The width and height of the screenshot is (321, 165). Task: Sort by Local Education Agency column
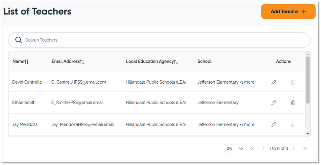(152, 61)
